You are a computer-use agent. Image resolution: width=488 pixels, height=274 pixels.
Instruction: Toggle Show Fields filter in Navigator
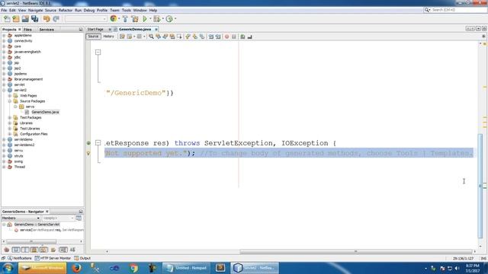[x=15, y=250]
